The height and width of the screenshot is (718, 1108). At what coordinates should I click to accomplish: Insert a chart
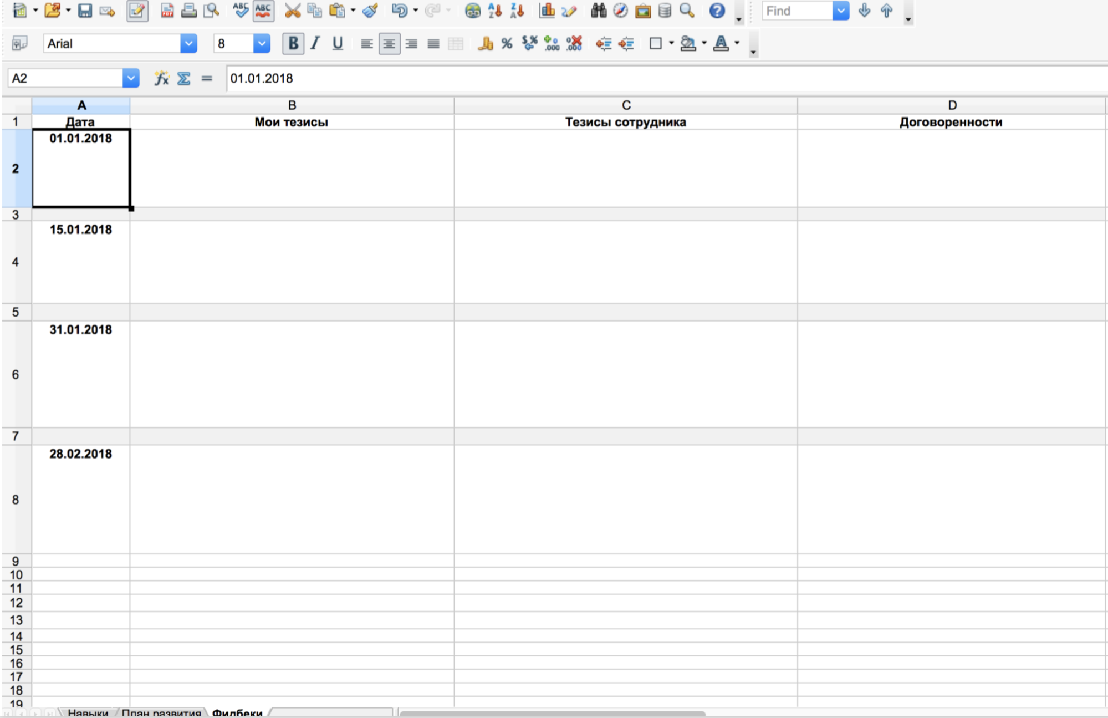click(547, 11)
